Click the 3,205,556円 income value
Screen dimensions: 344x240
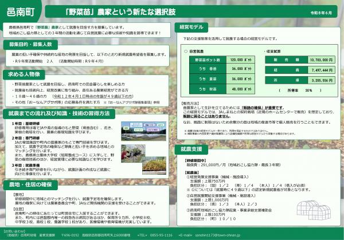click(322, 80)
